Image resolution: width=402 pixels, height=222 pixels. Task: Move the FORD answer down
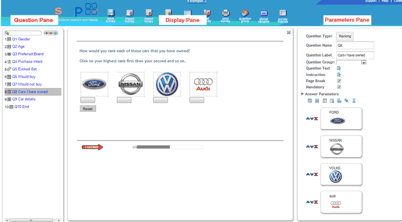312,119
